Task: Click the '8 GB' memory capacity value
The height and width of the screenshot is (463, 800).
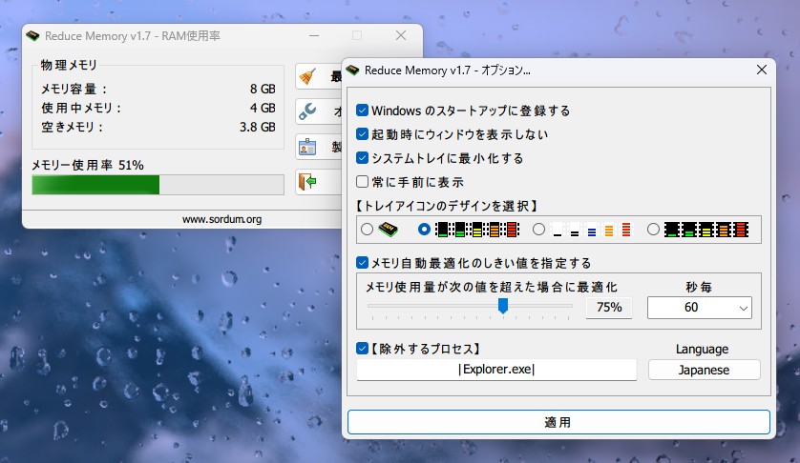Action: (x=263, y=90)
